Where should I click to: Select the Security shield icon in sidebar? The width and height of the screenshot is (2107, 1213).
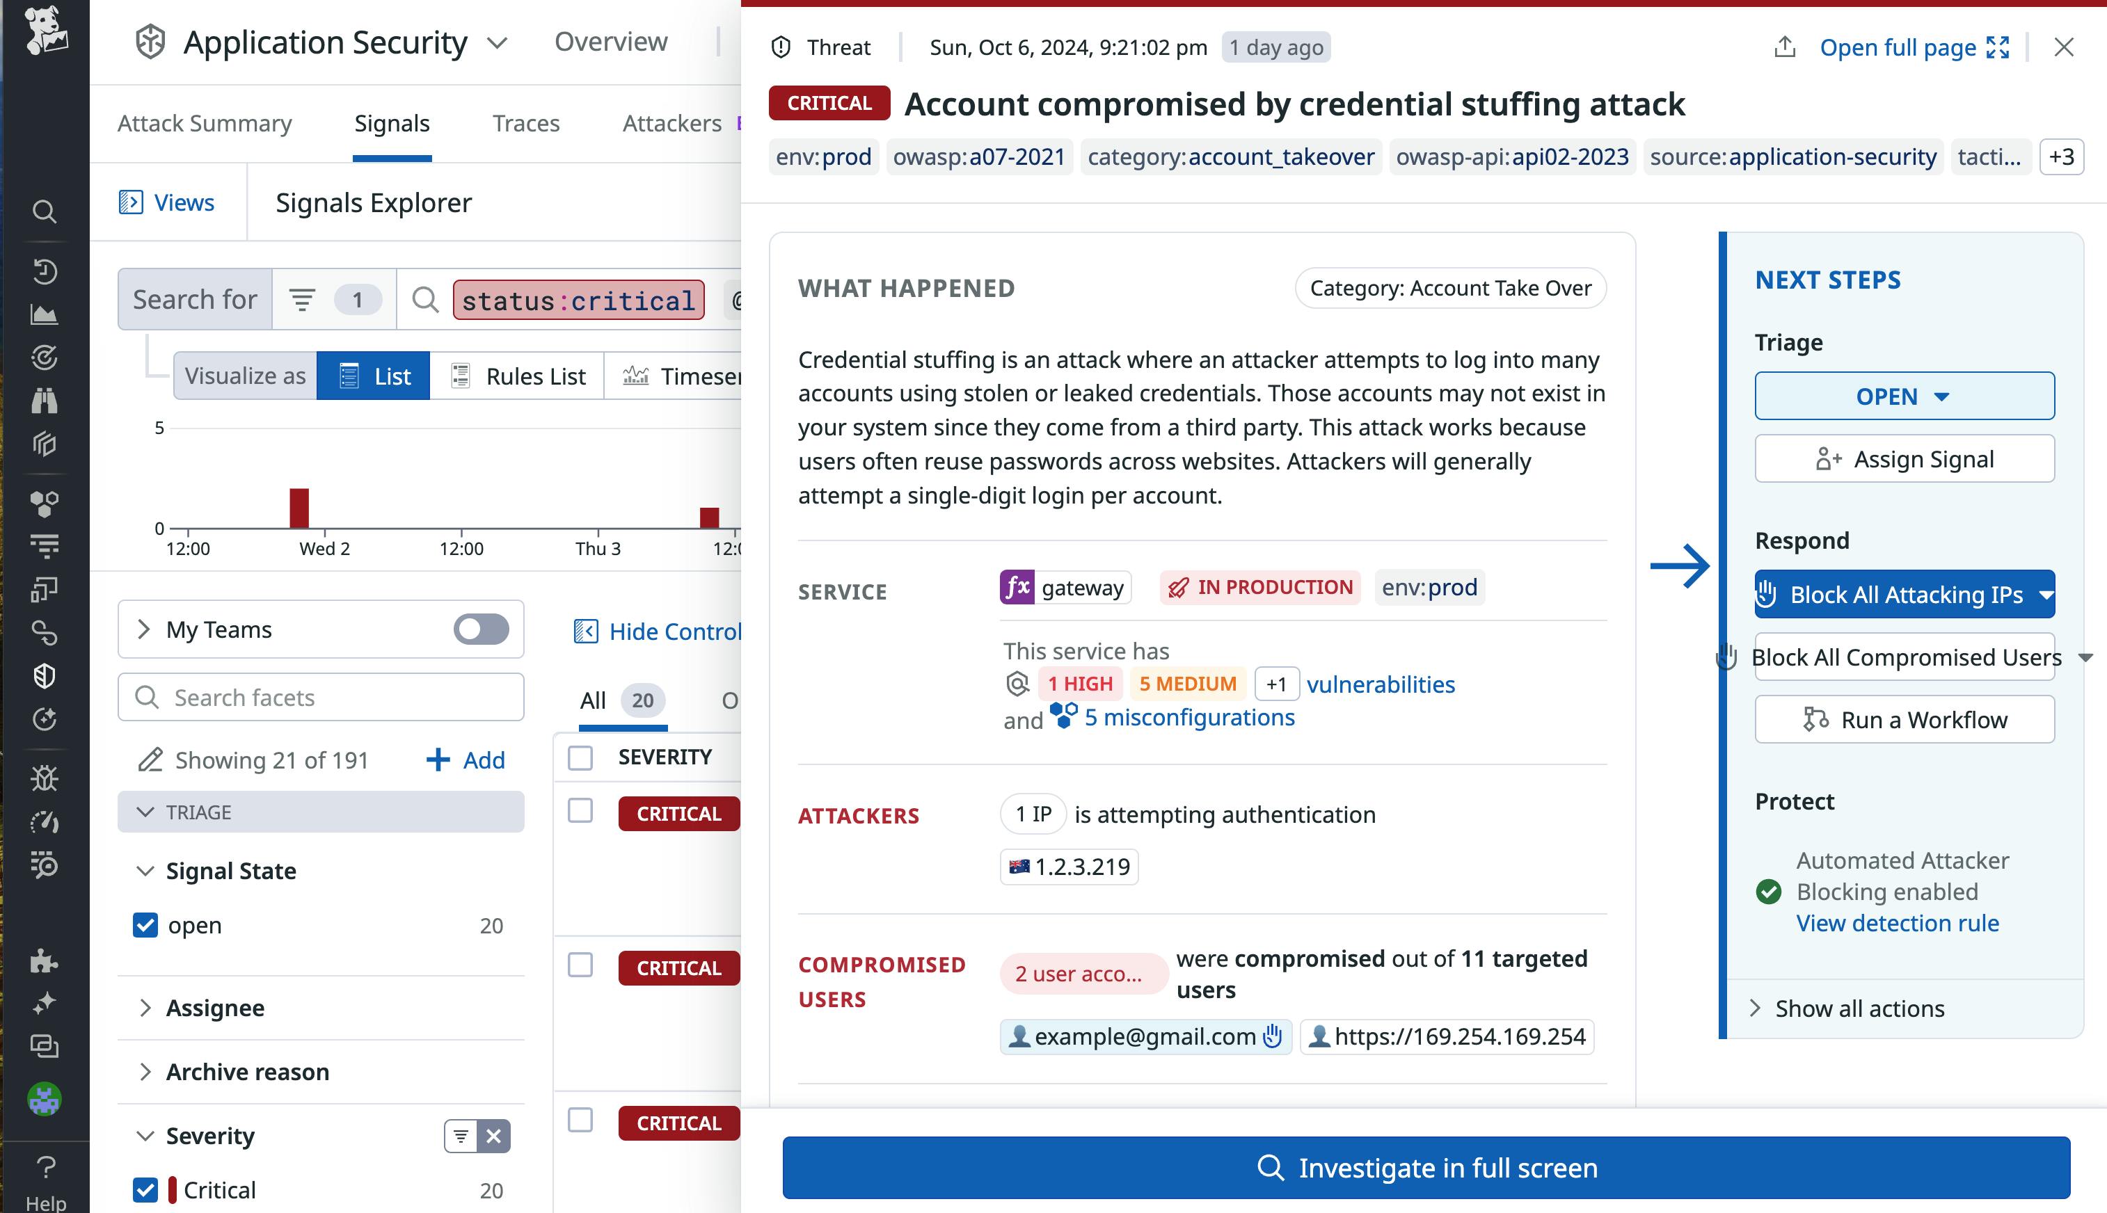(x=45, y=674)
